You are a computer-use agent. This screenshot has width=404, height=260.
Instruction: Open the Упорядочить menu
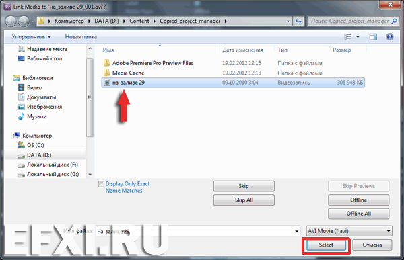coord(31,37)
